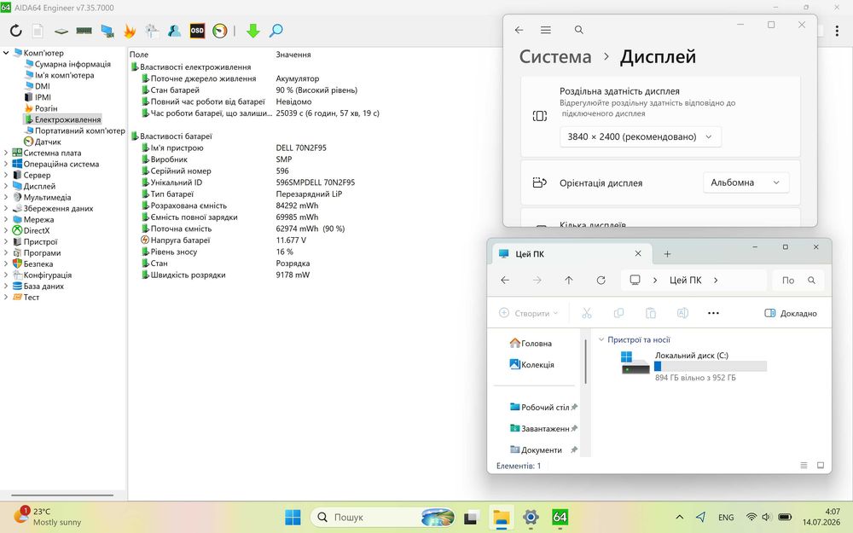Select the Цей ПК tab in Explorer

pos(570,254)
